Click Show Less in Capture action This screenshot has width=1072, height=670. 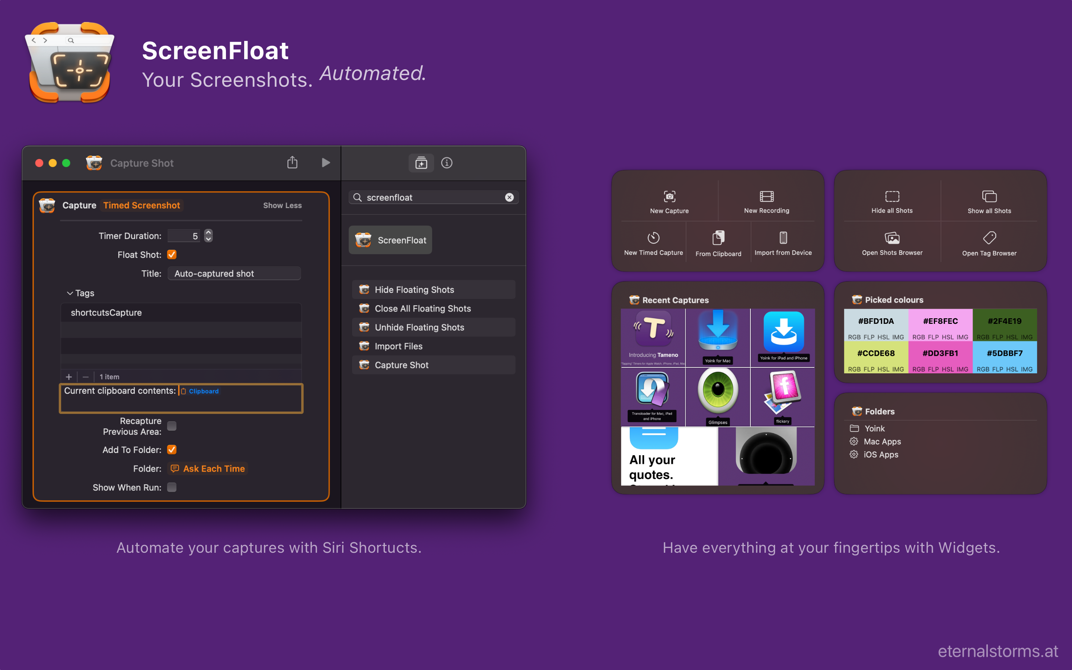[282, 205]
